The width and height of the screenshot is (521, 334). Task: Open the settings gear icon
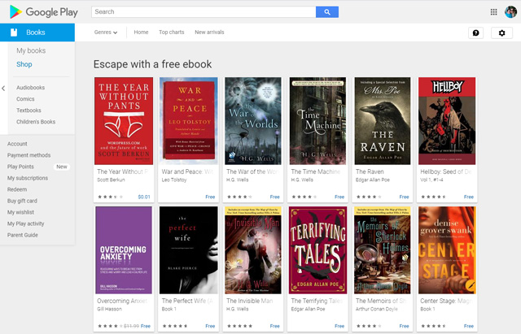tap(501, 33)
